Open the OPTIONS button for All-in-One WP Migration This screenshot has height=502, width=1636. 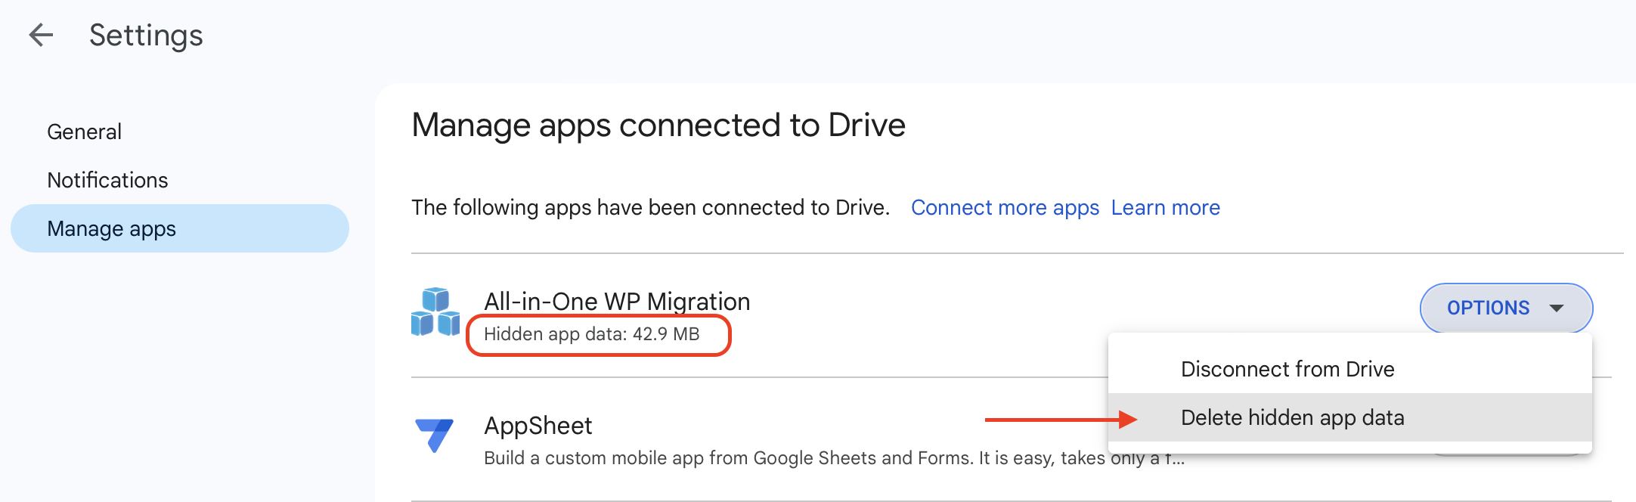point(1504,308)
